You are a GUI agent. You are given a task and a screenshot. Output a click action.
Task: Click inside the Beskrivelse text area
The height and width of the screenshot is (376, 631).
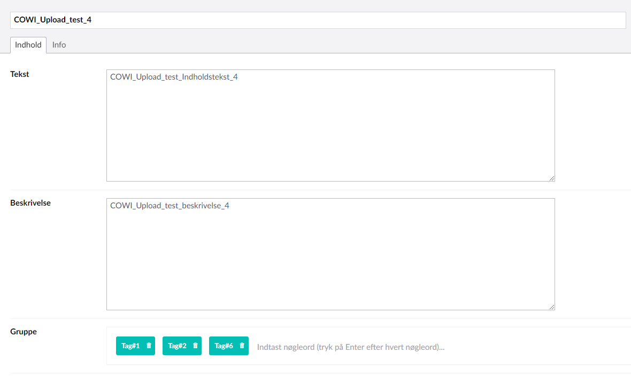[330, 262]
